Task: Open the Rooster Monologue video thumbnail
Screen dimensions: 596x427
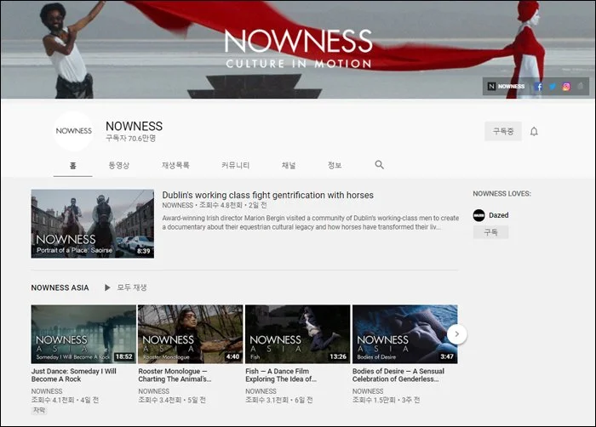Action: click(x=191, y=334)
